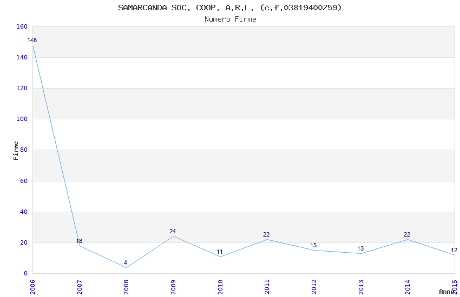The width and height of the screenshot is (460, 297).
Task: Click the x-axis year label 2015
Action: tap(455, 287)
